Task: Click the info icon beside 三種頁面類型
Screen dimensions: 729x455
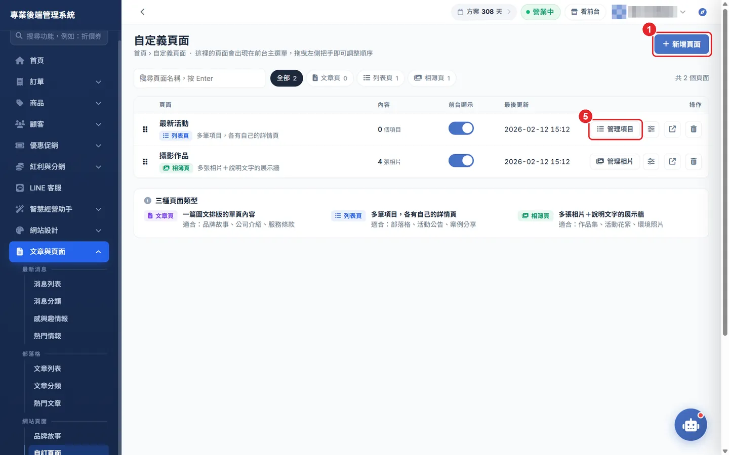Action: 148,201
